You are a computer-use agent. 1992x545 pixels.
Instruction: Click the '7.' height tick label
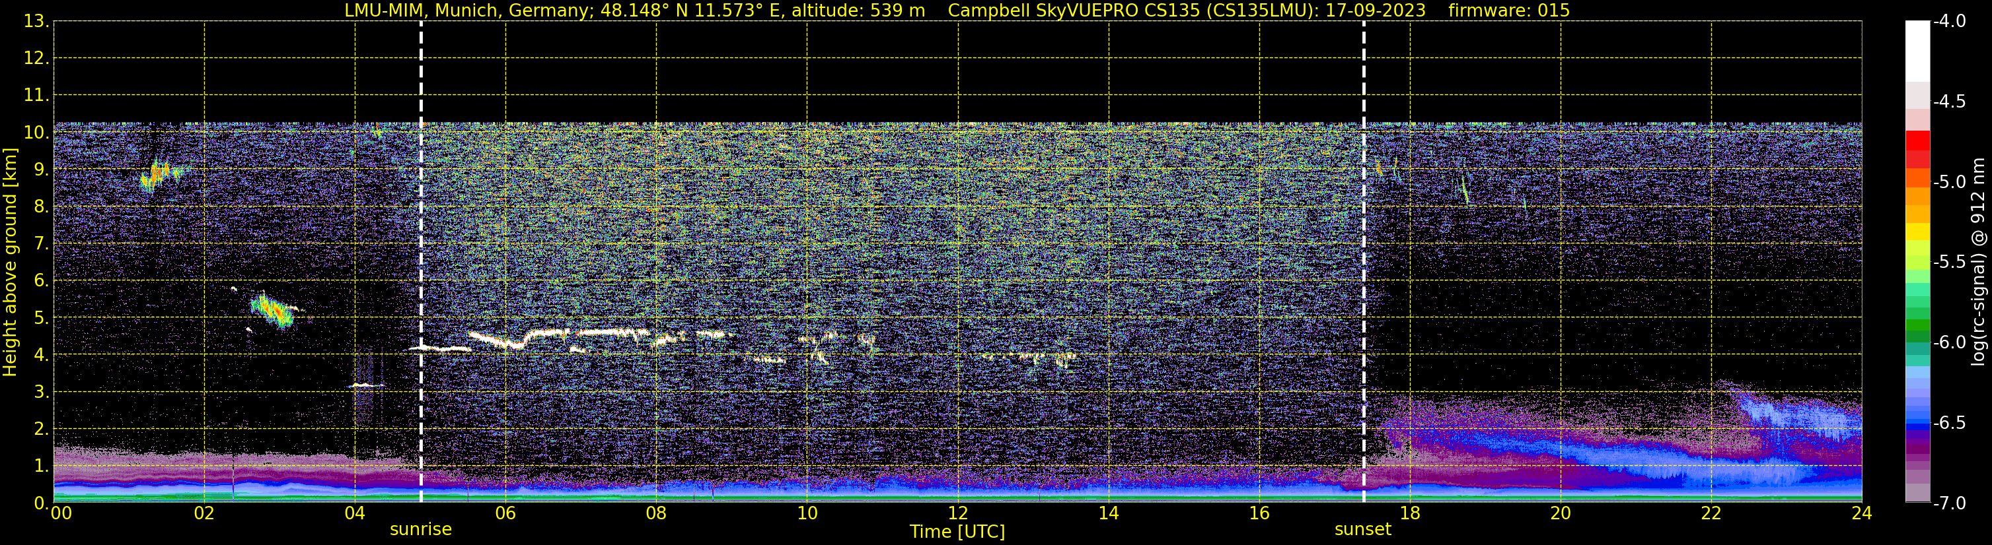(42, 243)
